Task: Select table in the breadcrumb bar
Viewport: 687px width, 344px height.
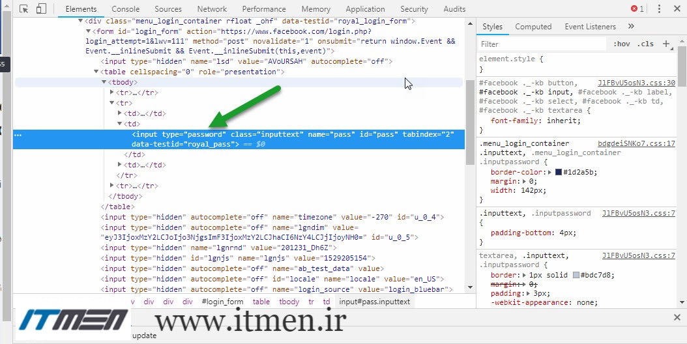Action: (261, 302)
